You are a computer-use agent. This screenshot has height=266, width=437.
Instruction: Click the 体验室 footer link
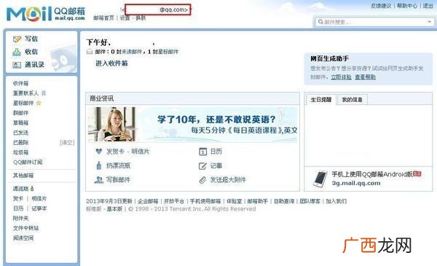click(x=234, y=201)
